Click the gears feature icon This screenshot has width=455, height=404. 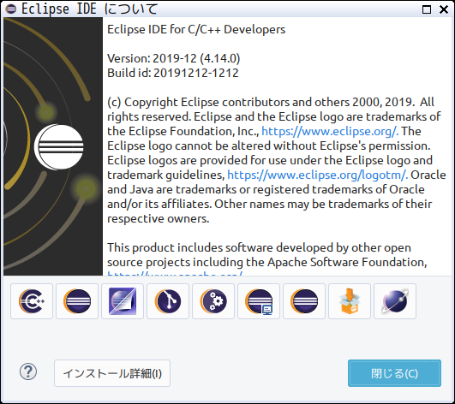click(213, 301)
